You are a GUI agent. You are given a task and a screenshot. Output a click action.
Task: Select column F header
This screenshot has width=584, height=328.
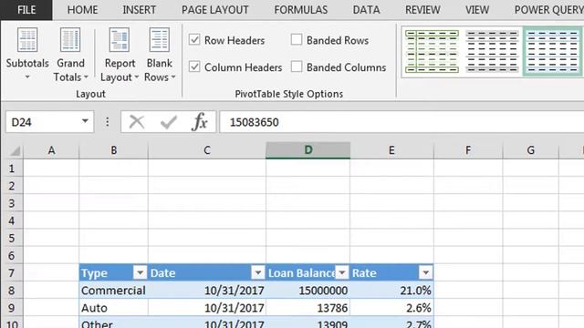pyautogui.click(x=468, y=150)
